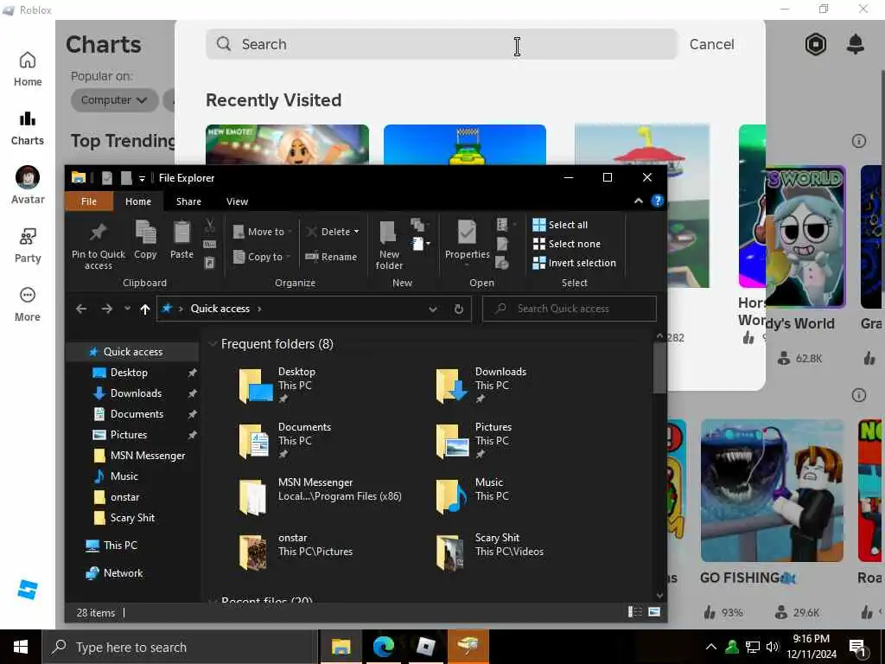Go up one folder level
This screenshot has height=664, width=885.
coord(145,309)
